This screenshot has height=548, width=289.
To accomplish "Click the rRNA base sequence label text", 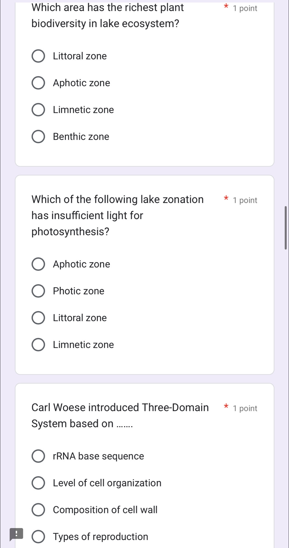I will pyautogui.click(x=98, y=456).
